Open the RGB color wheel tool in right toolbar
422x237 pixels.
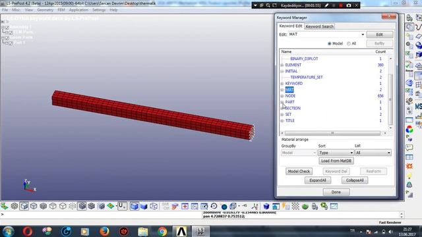(x=409, y=129)
